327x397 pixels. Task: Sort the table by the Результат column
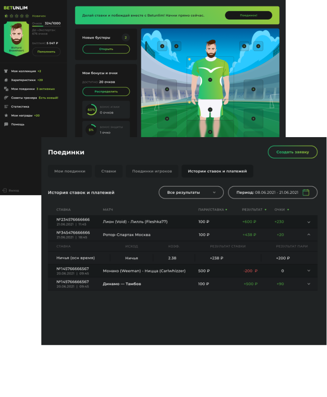pos(254,210)
